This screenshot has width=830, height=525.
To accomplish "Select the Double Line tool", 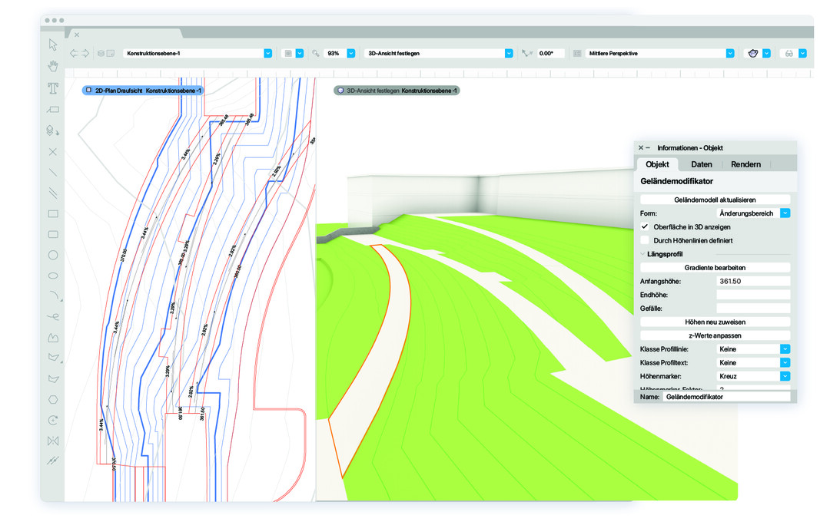I will [x=53, y=193].
